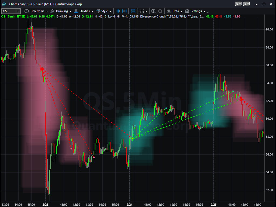Open the Style menu

pos(103,11)
